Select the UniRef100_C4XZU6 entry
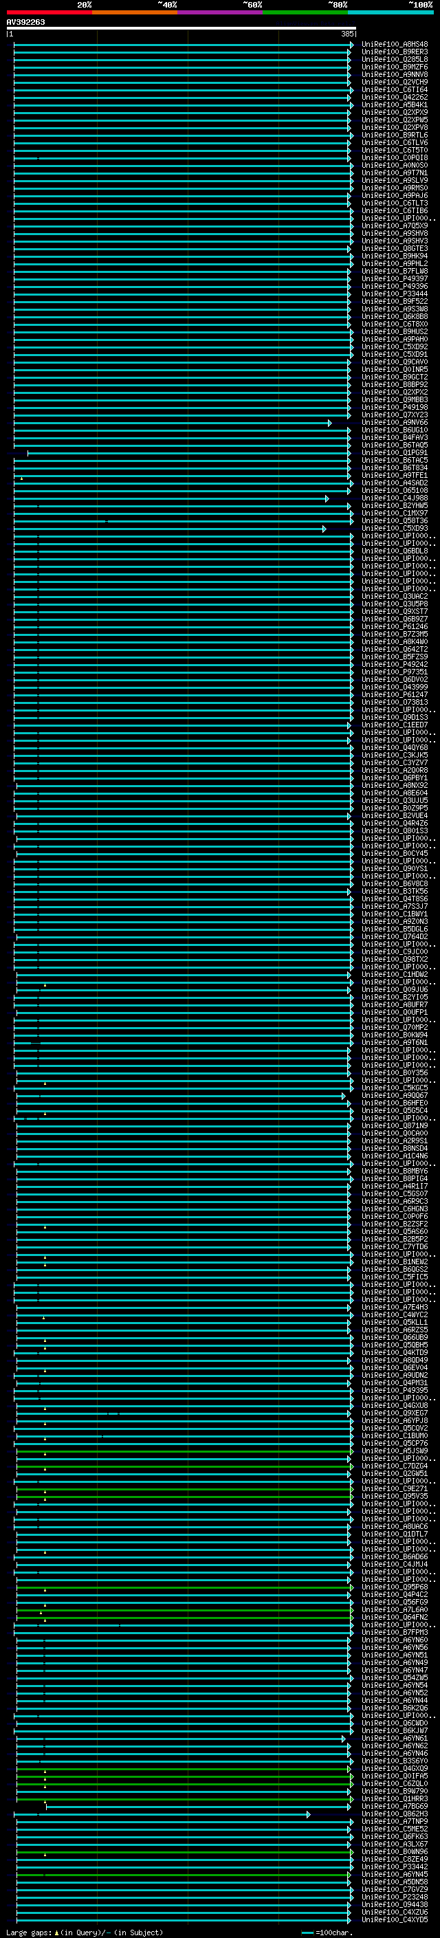Image resolution: width=440 pixels, height=1938 pixels. pyautogui.click(x=394, y=1913)
